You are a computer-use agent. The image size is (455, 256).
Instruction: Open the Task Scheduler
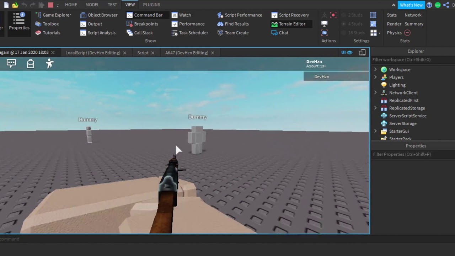tap(189, 33)
